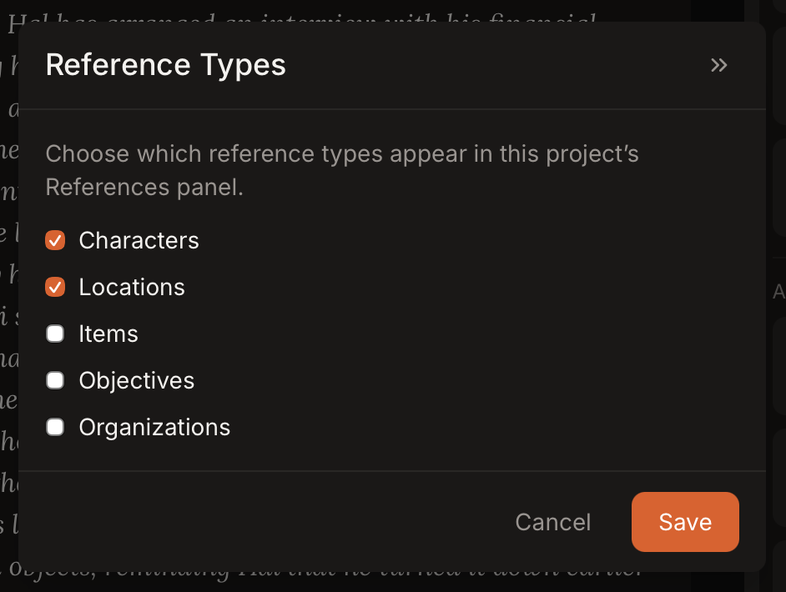Toggle Characters checkbox off then reconsider
The width and height of the screenshot is (786, 592).
(x=55, y=240)
